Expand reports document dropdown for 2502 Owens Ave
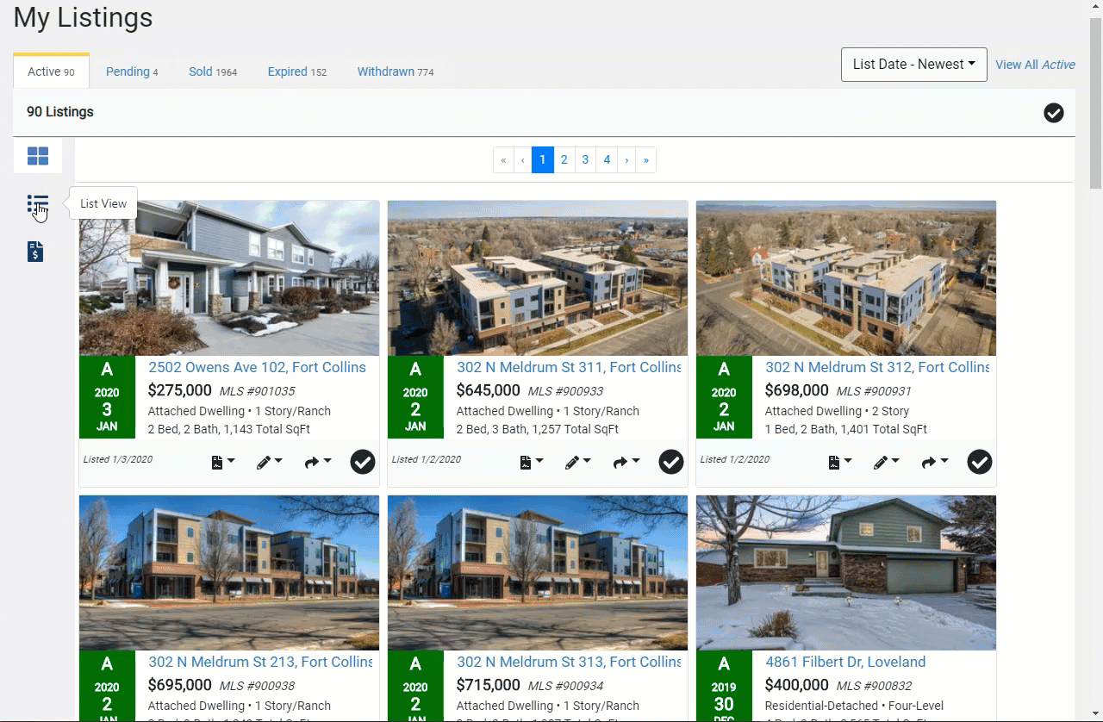 tap(223, 463)
